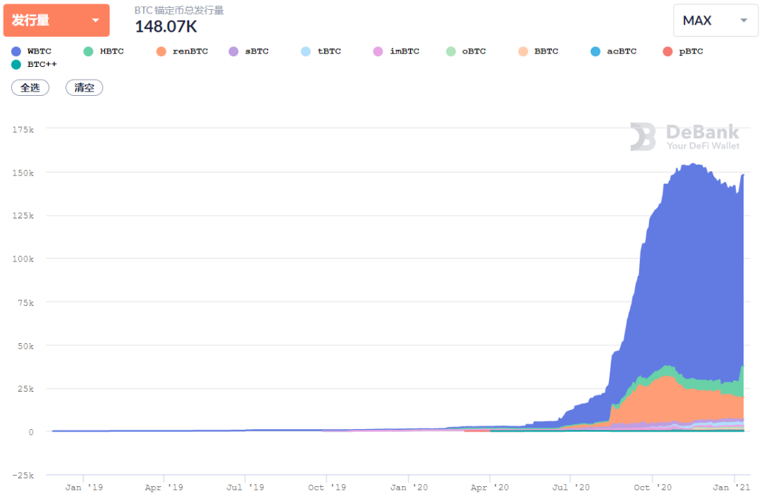Toggle the pBTC series label in the legend
Screen dimensions: 762x496
click(x=691, y=51)
